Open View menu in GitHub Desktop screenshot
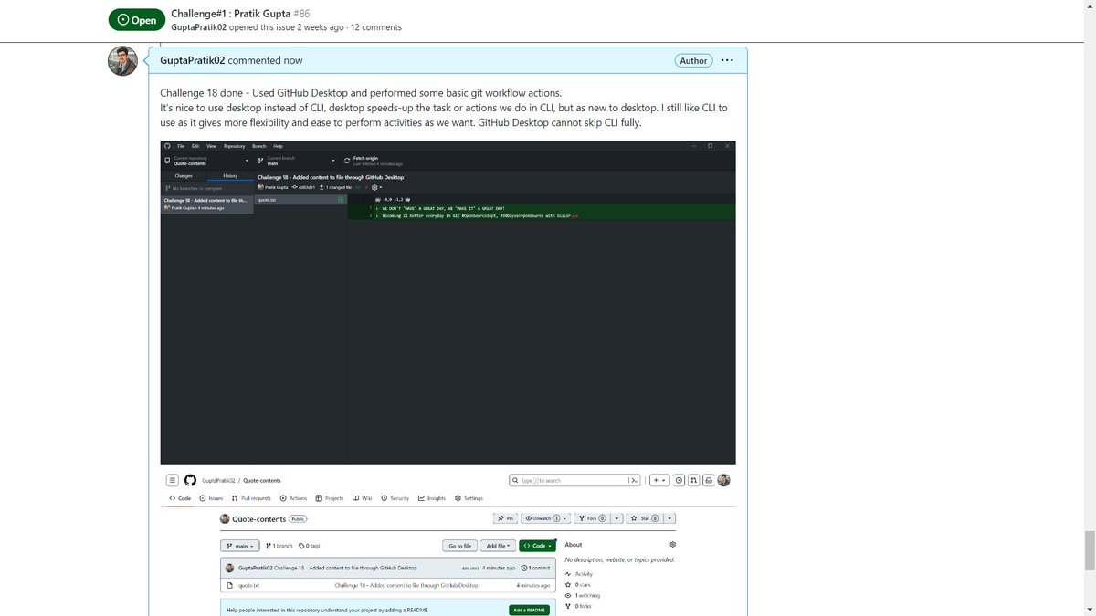The width and height of the screenshot is (1096, 616). coord(211,146)
